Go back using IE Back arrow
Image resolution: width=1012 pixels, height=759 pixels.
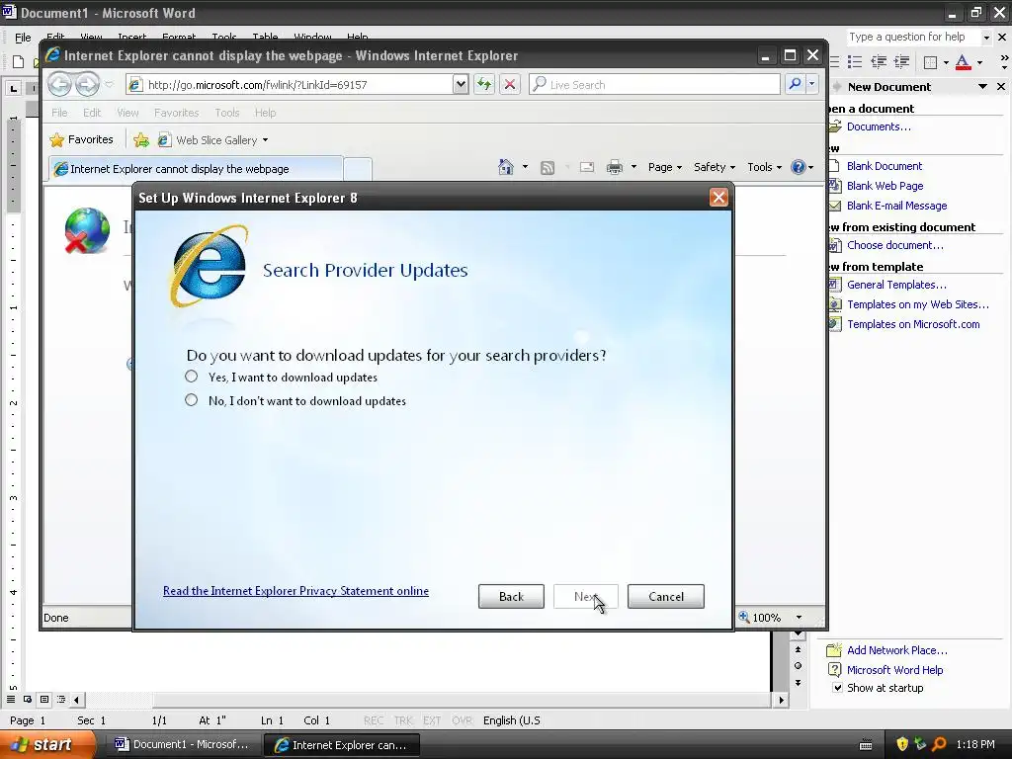tap(59, 84)
